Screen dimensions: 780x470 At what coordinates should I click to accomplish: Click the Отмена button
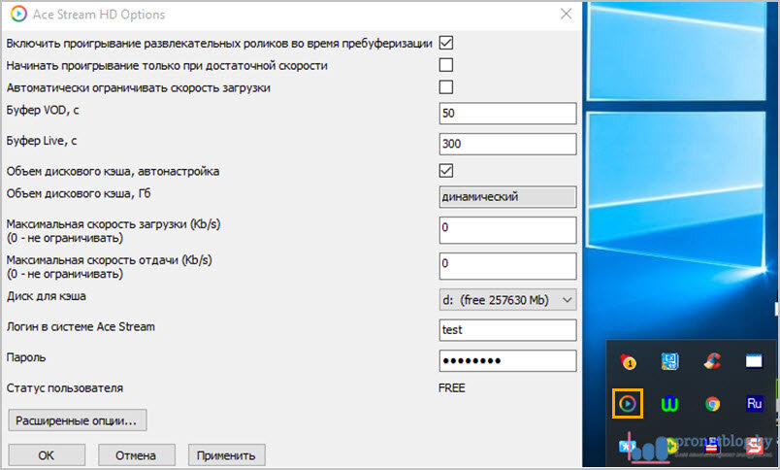coord(136,455)
